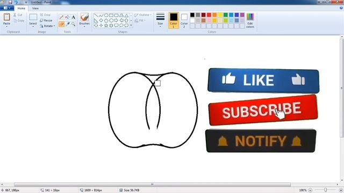The image size is (344, 193).
Task: Choose the Curve shape
Action: [x=101, y=16]
